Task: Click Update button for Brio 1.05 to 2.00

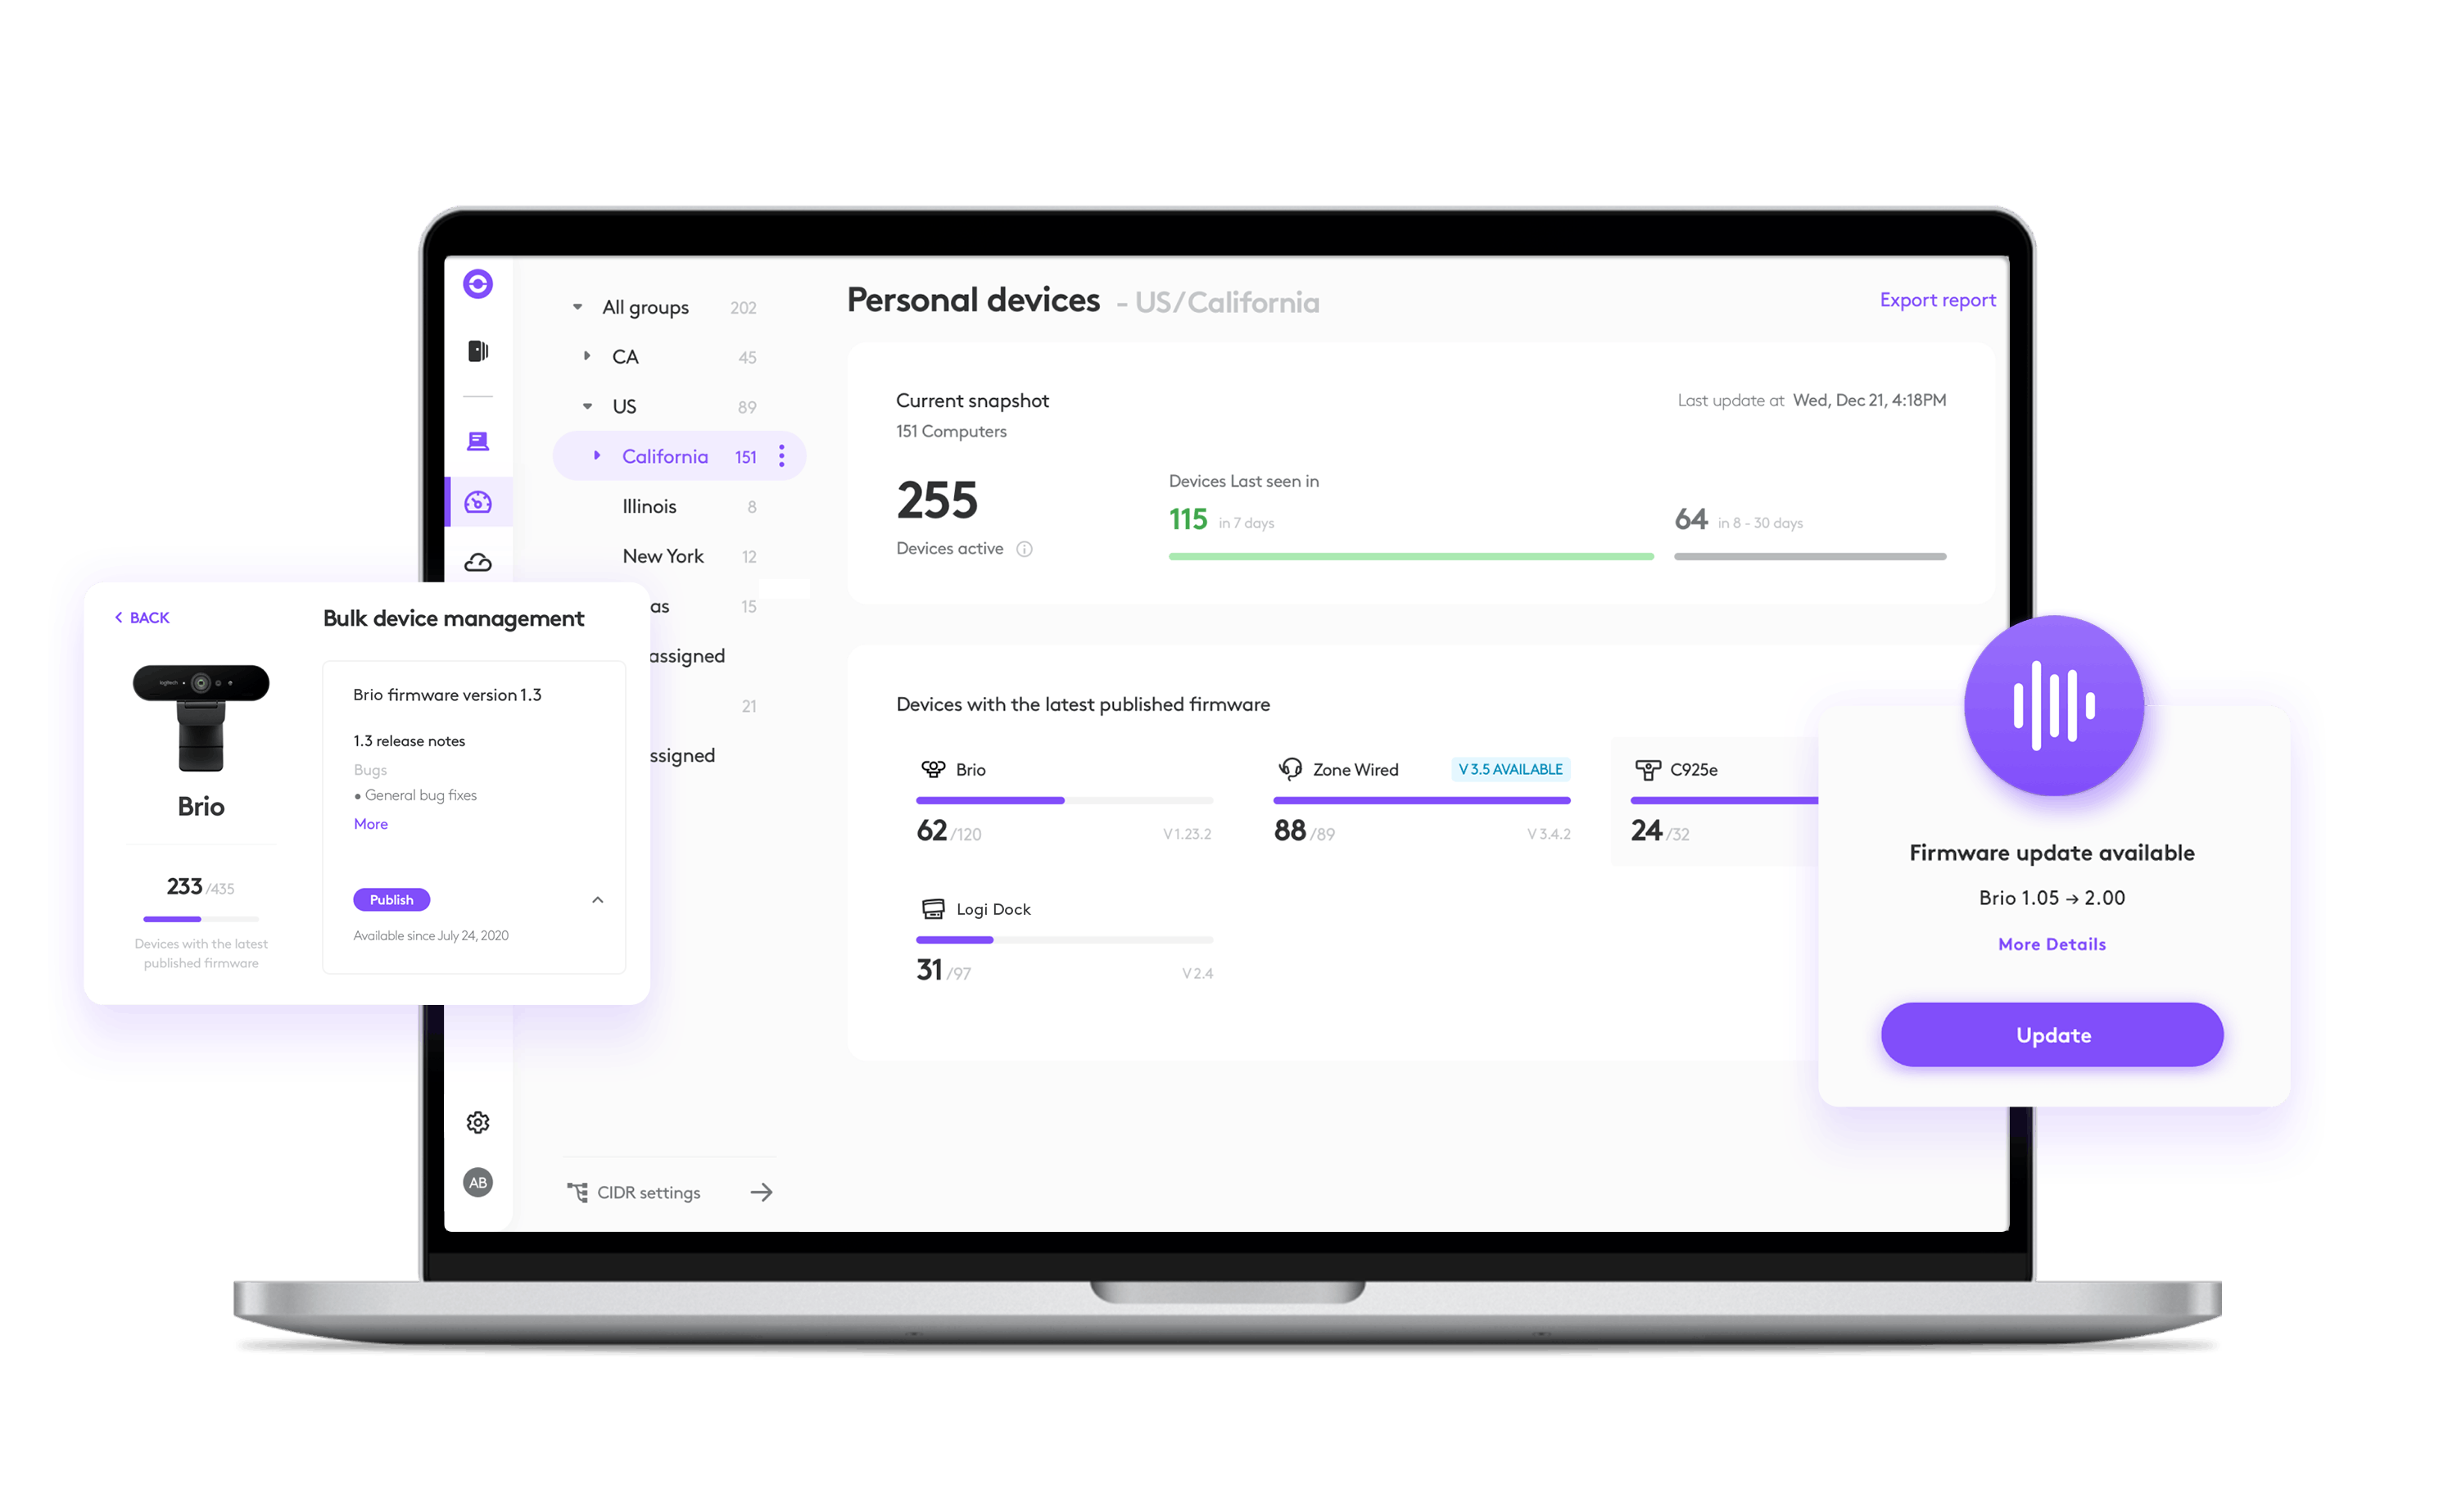Action: coord(2053,1036)
